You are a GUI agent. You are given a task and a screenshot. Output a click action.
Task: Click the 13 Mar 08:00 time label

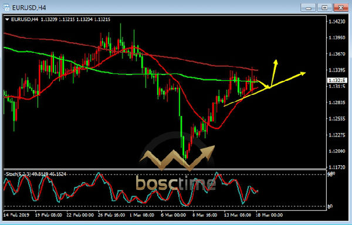click(238, 215)
